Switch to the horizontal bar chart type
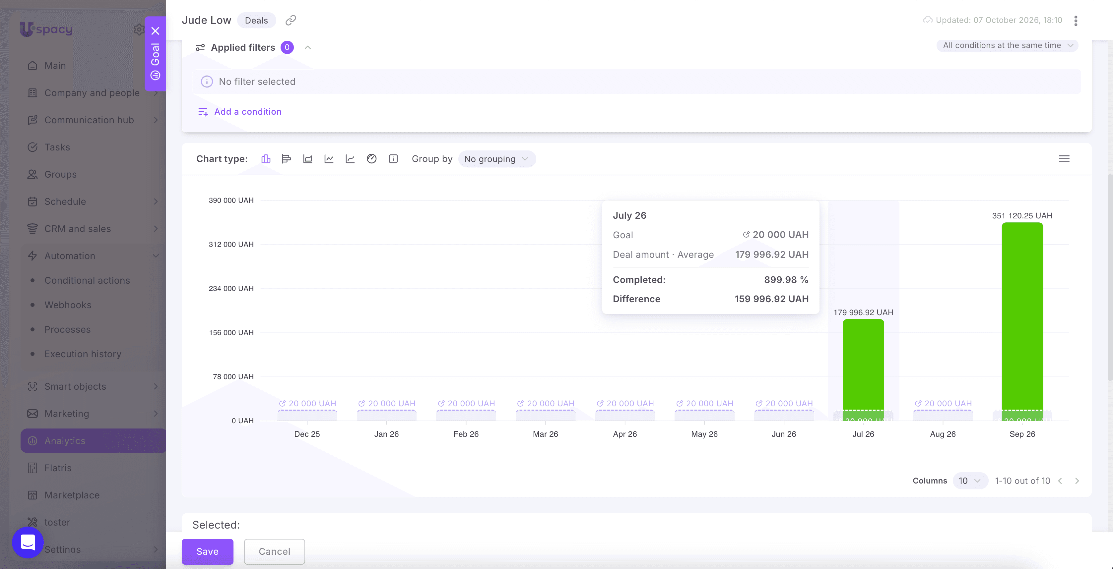1113x569 pixels. [286, 159]
